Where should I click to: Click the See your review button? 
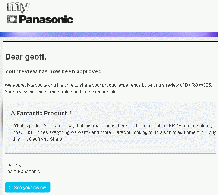tap(28, 187)
